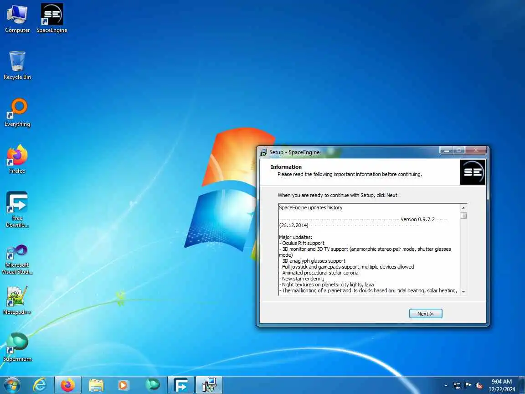Select the Everything search shortcut

pos(17,113)
